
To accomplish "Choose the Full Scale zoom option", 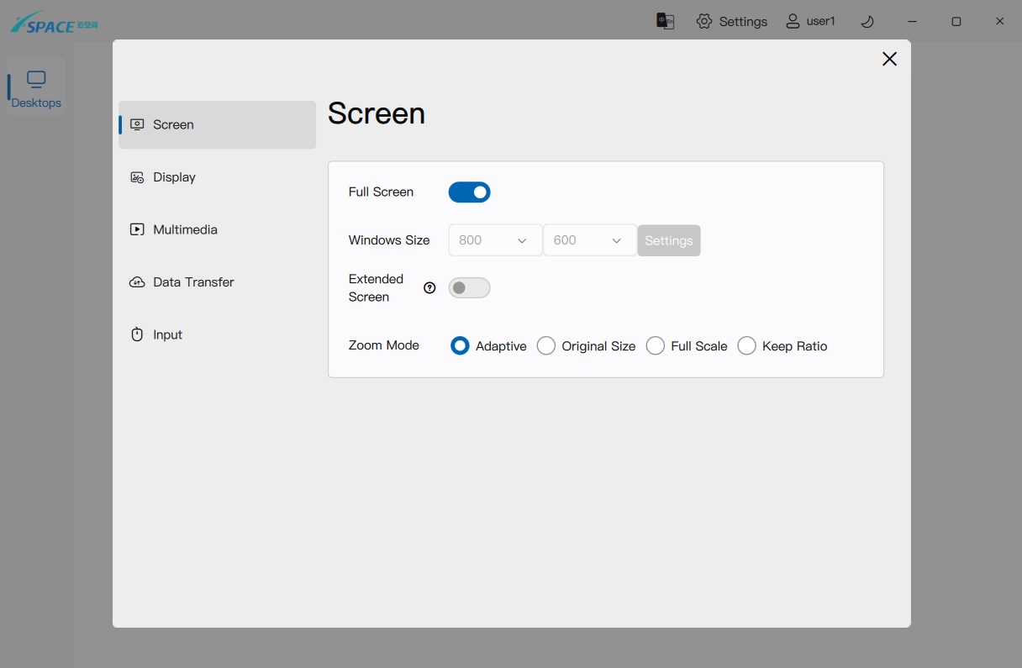I will [656, 346].
